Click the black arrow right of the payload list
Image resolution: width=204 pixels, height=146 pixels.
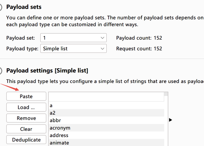pyautogui.click(x=170, y=120)
